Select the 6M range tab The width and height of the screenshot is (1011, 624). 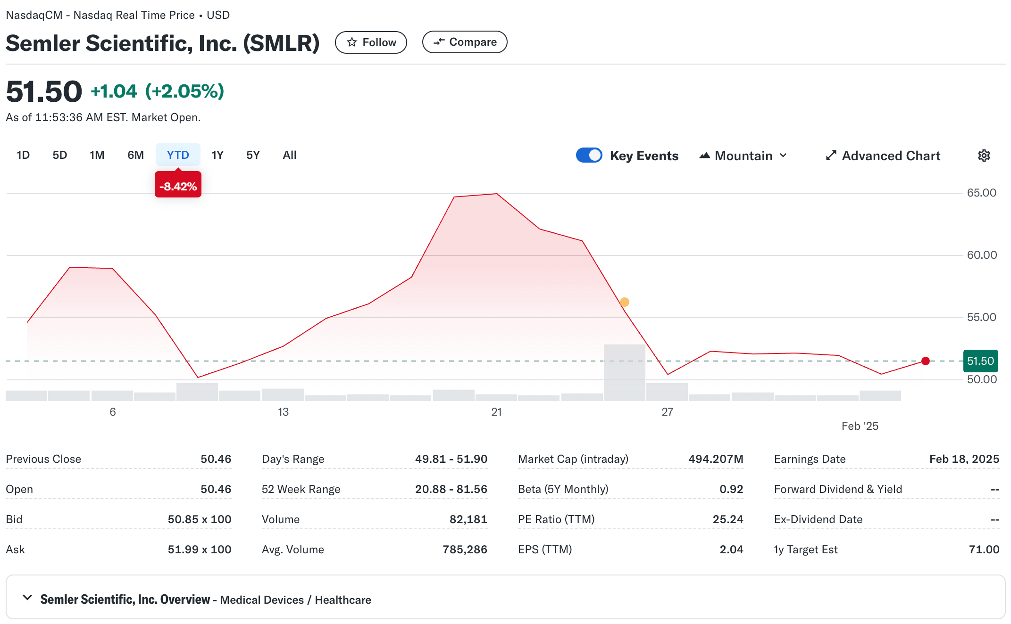(x=135, y=155)
